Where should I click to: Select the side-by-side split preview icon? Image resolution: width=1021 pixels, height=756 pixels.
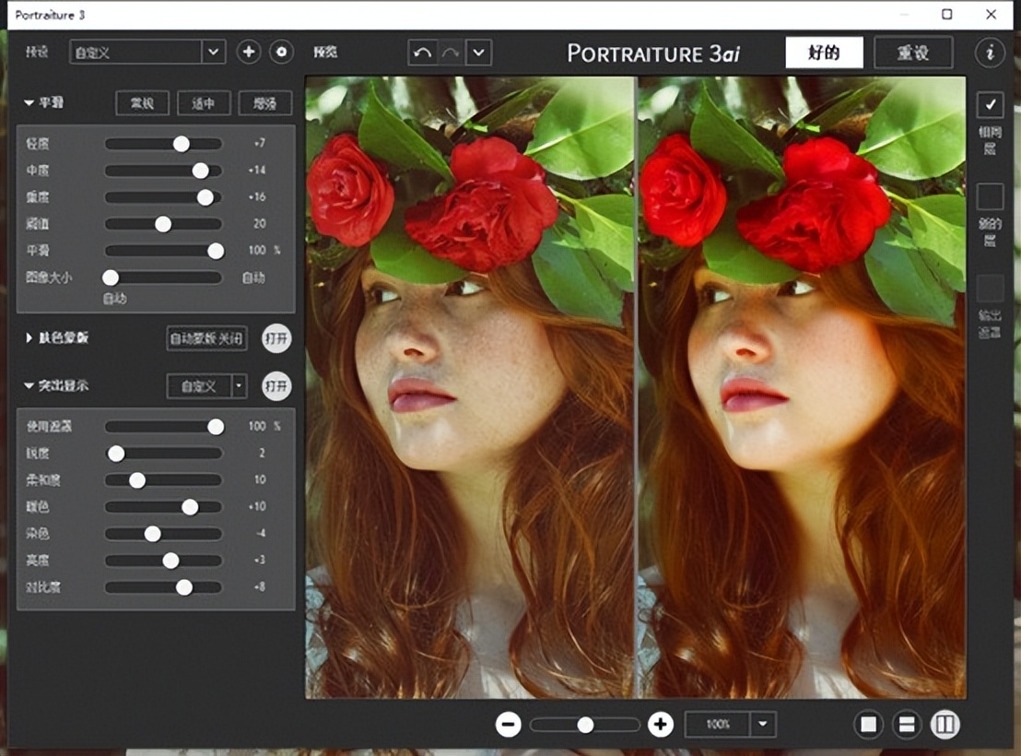945,725
